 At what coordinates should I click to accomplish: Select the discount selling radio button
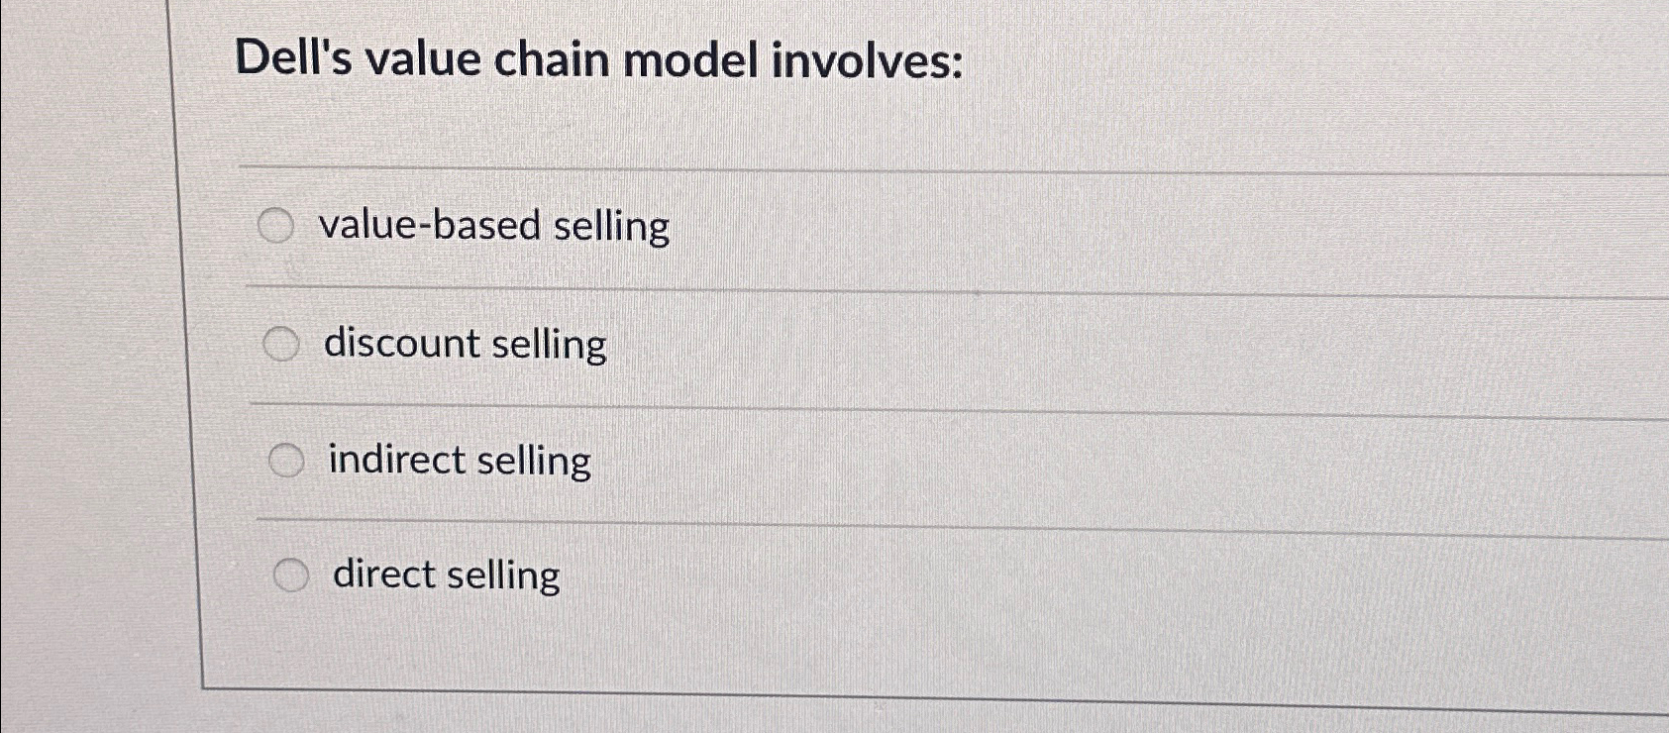point(281,345)
